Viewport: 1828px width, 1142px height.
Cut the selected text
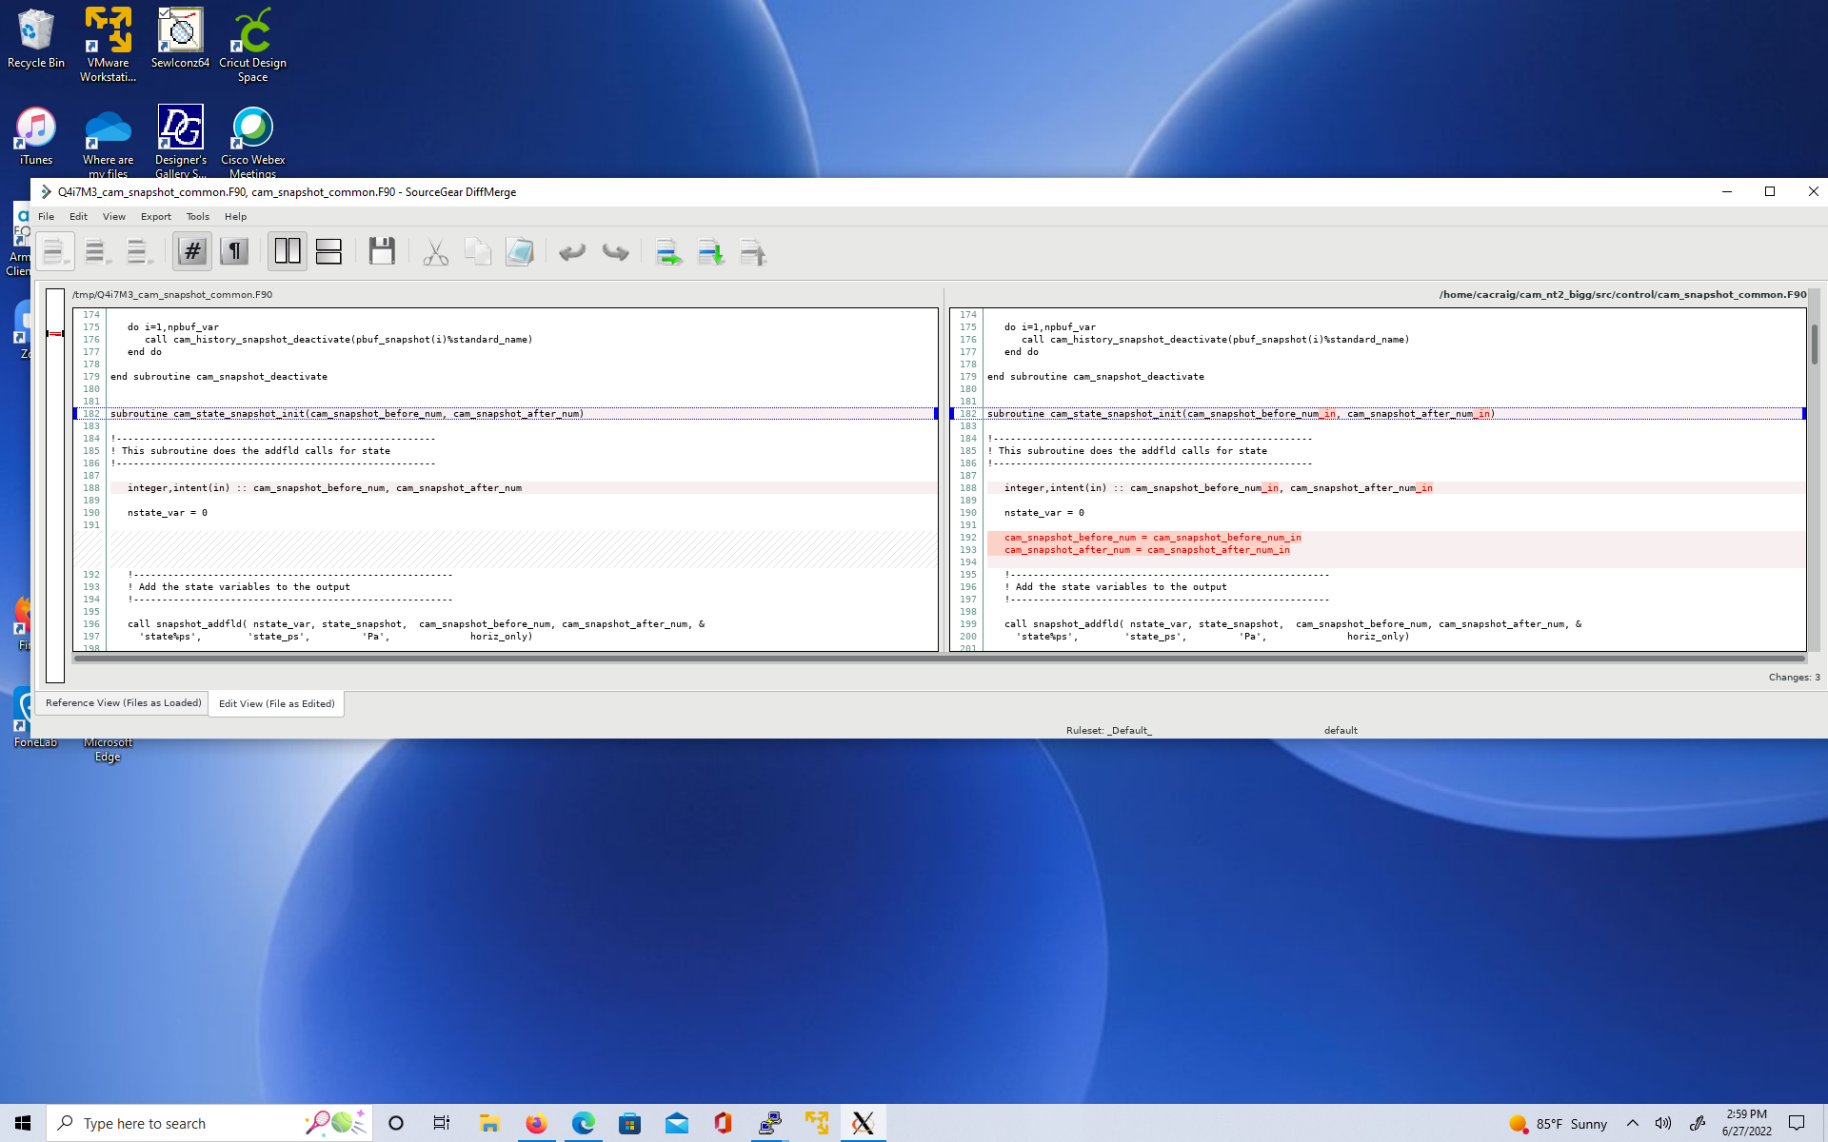435,251
